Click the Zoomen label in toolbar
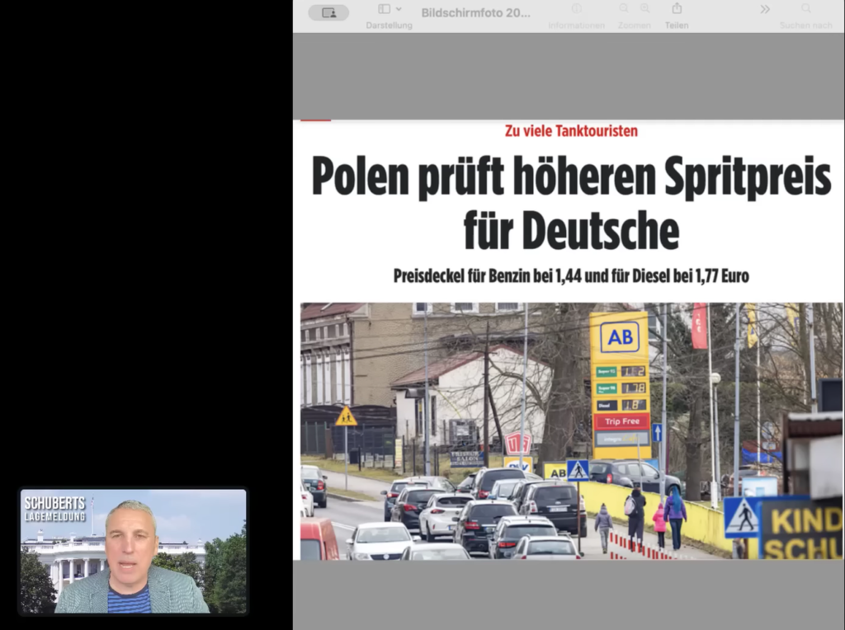The width and height of the screenshot is (845, 630). pos(634,26)
